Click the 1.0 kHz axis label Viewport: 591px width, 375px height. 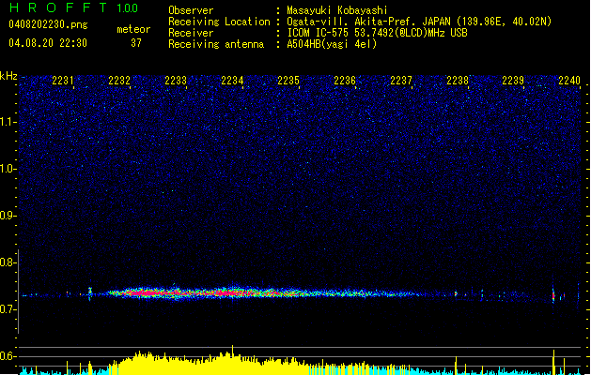coord(8,169)
